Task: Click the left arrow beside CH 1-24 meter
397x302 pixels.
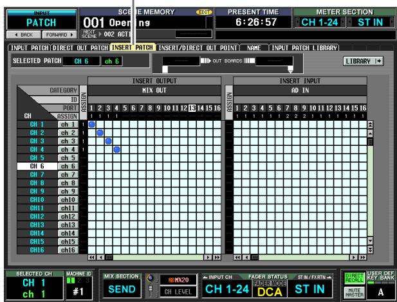Action: click(297, 22)
